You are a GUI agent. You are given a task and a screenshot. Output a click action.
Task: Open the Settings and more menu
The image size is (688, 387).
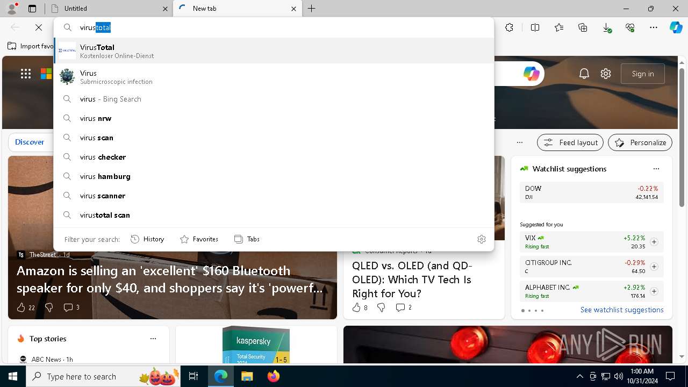[654, 27]
